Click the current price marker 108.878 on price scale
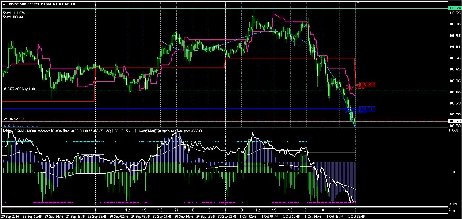462x219 pixels. pyautogui.click(x=455, y=121)
